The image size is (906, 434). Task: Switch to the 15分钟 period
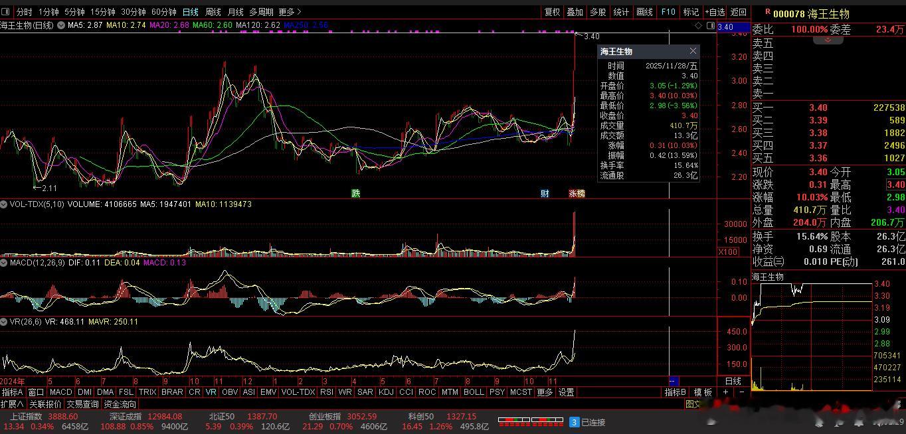coord(102,12)
